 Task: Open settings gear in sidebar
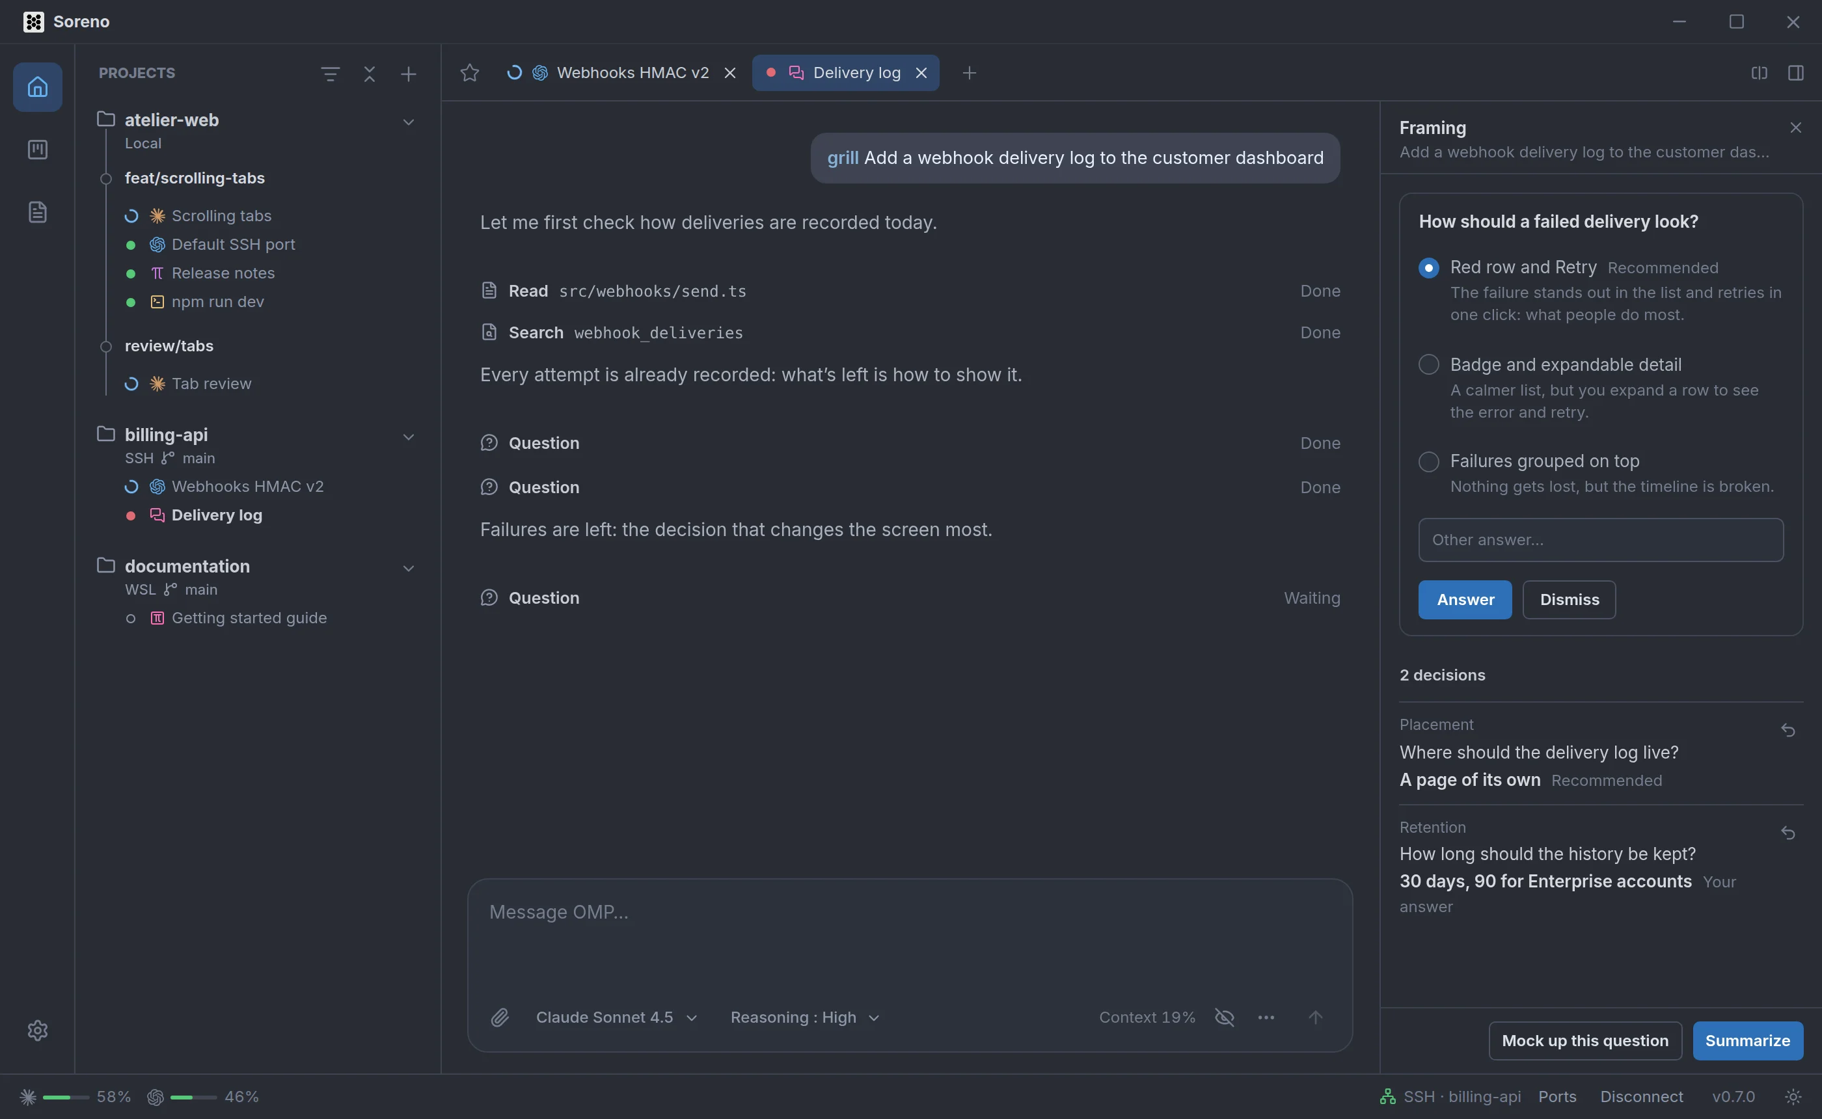tap(38, 1030)
